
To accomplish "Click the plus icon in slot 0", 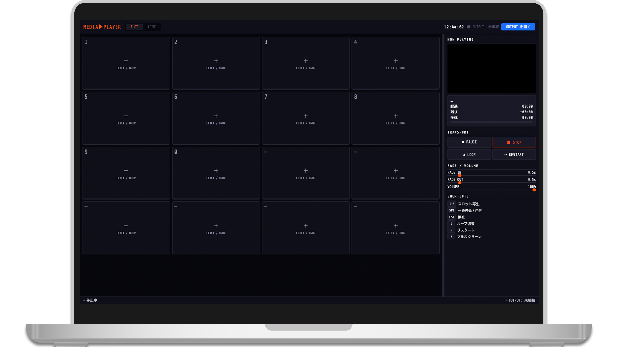I will pyautogui.click(x=216, y=171).
